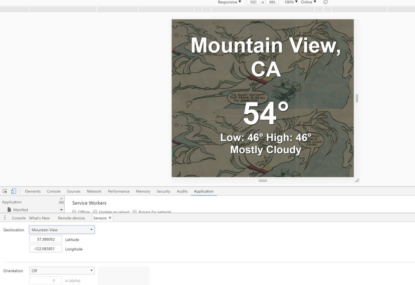Click the Manifest file icon
The image size is (415, 285).
9,210
